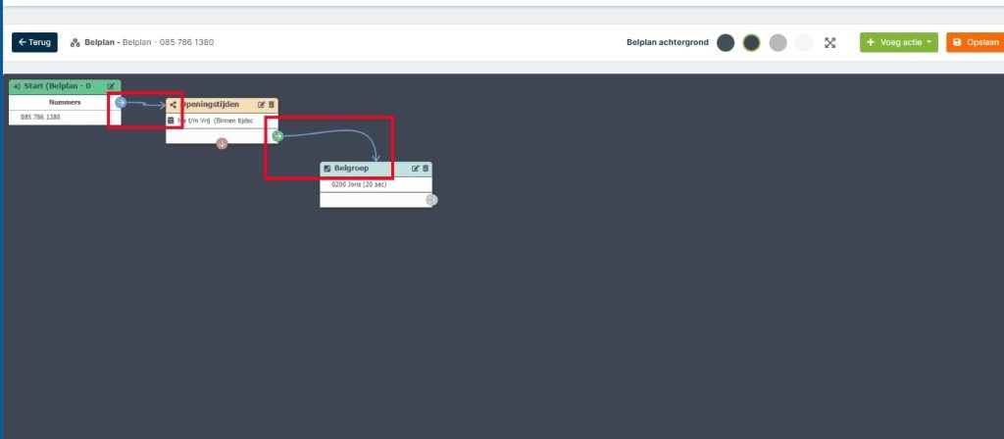Viewport: 1004px width, 439px height.
Task: Click the Belgroep title
Action: [x=352, y=169]
